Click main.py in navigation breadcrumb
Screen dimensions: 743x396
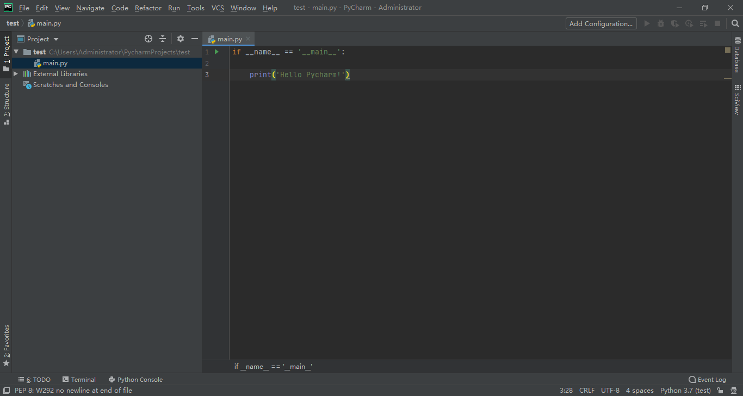[45, 23]
